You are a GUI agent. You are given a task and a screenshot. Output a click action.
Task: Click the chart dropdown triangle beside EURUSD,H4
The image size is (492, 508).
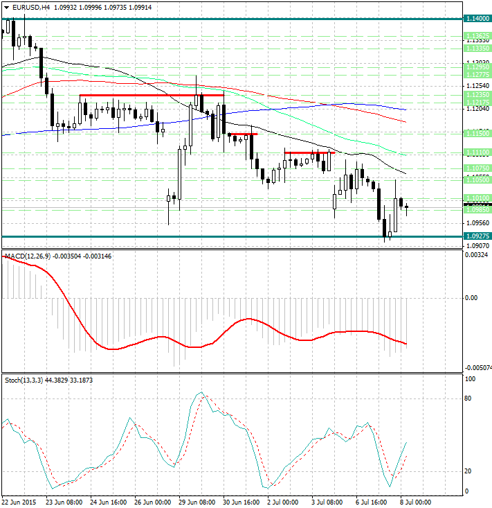[7, 8]
